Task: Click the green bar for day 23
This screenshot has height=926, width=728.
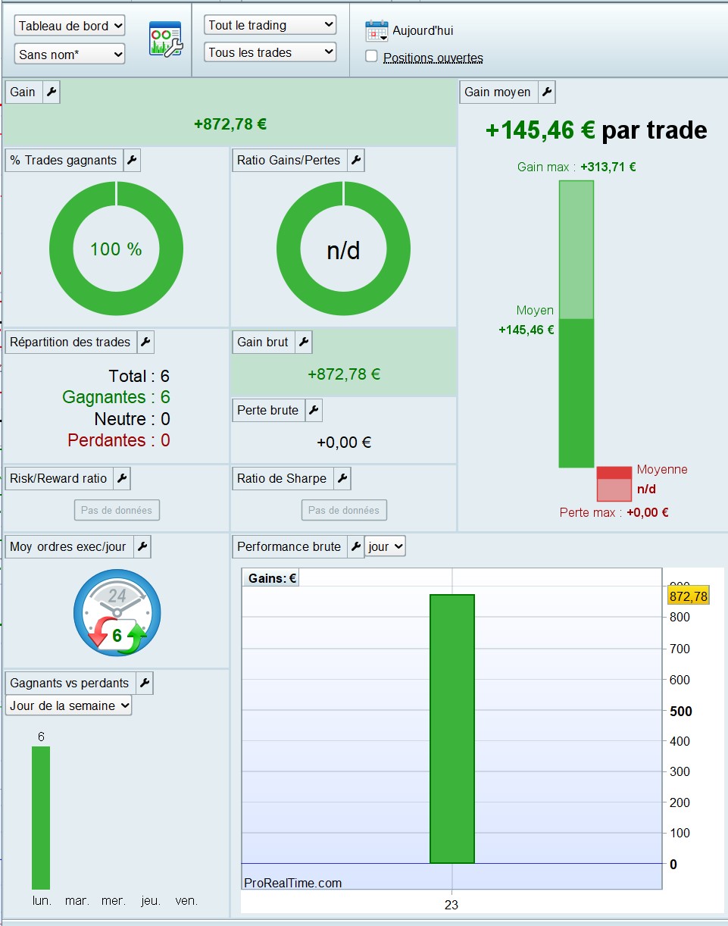Action: [452, 728]
